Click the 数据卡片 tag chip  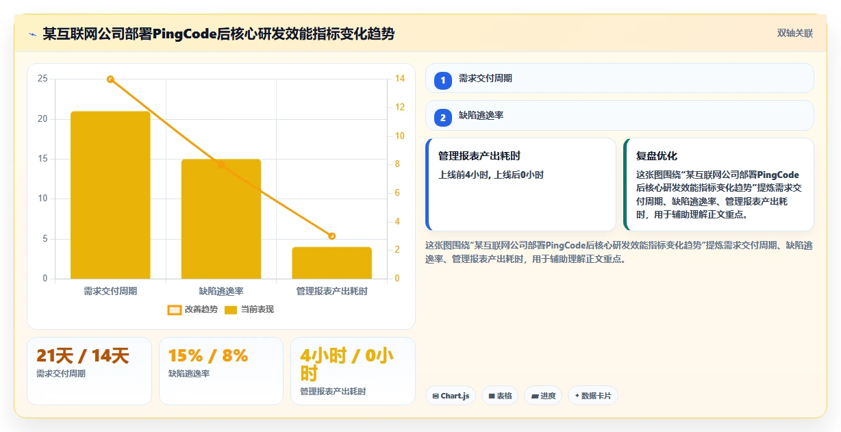(593, 396)
